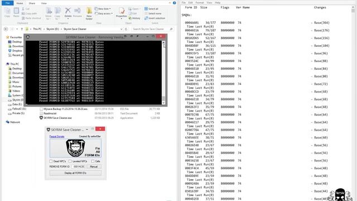This screenshot has width=357, height=201.
Task: Expand the address bar history dropdown
Action: click(x=122, y=29)
